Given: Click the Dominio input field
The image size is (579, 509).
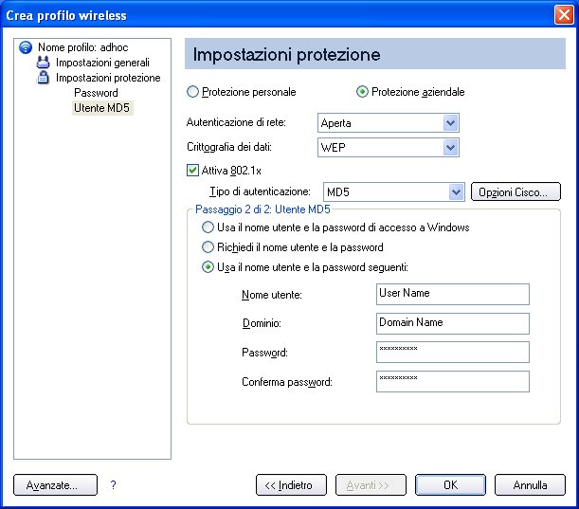Looking at the screenshot, I should [453, 323].
